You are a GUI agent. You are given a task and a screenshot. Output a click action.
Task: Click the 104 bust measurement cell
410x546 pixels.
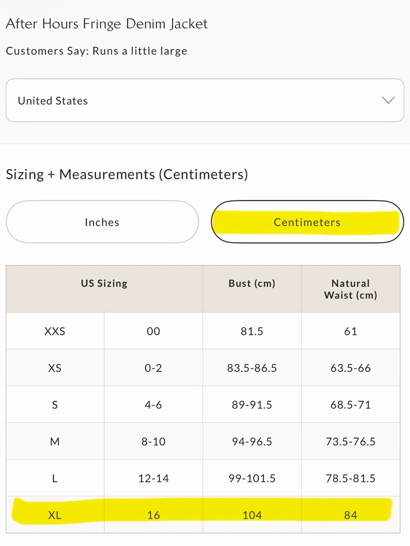(252, 515)
